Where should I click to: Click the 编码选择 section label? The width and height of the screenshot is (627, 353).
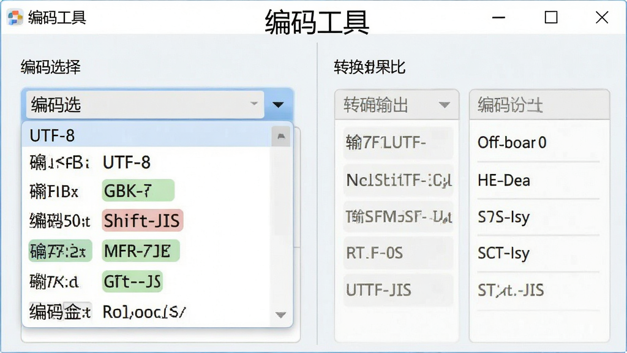(51, 67)
